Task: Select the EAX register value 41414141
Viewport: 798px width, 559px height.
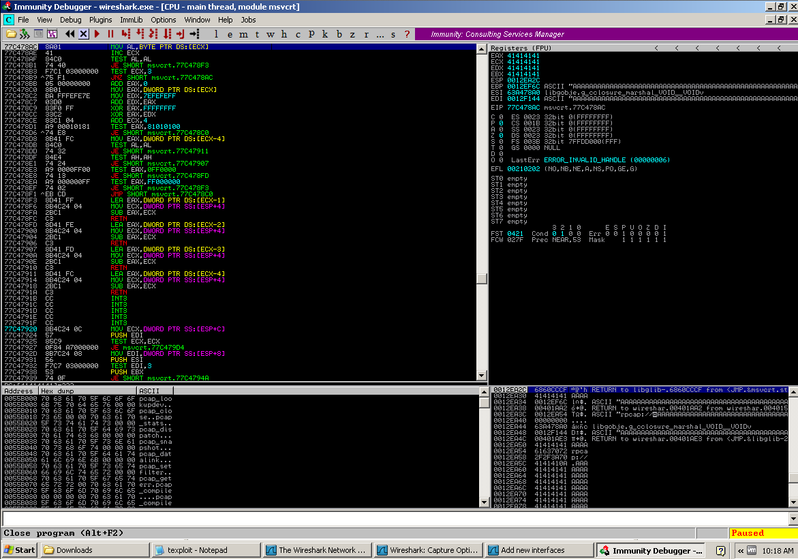Action: pos(523,55)
